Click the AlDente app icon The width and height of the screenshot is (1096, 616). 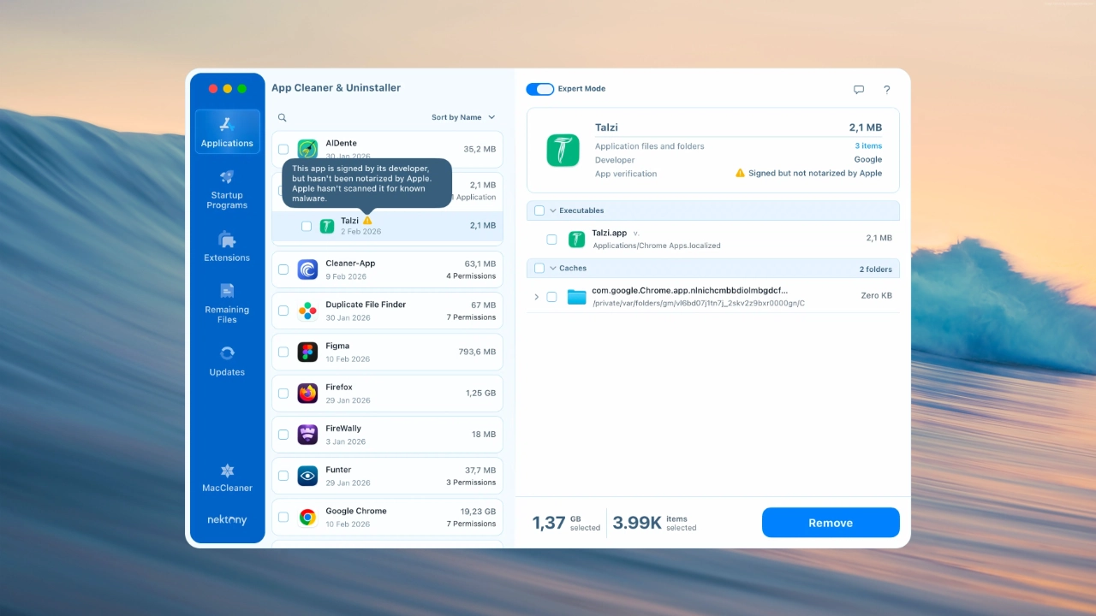[x=307, y=149]
